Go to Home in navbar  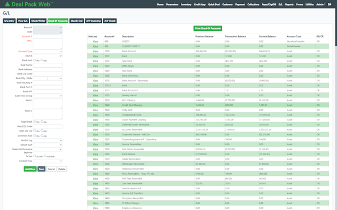pos(160,4)
